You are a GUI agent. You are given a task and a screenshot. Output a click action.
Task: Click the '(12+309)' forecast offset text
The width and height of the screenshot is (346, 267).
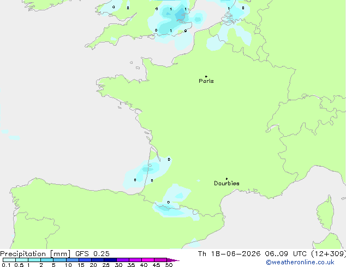[x=329, y=254]
